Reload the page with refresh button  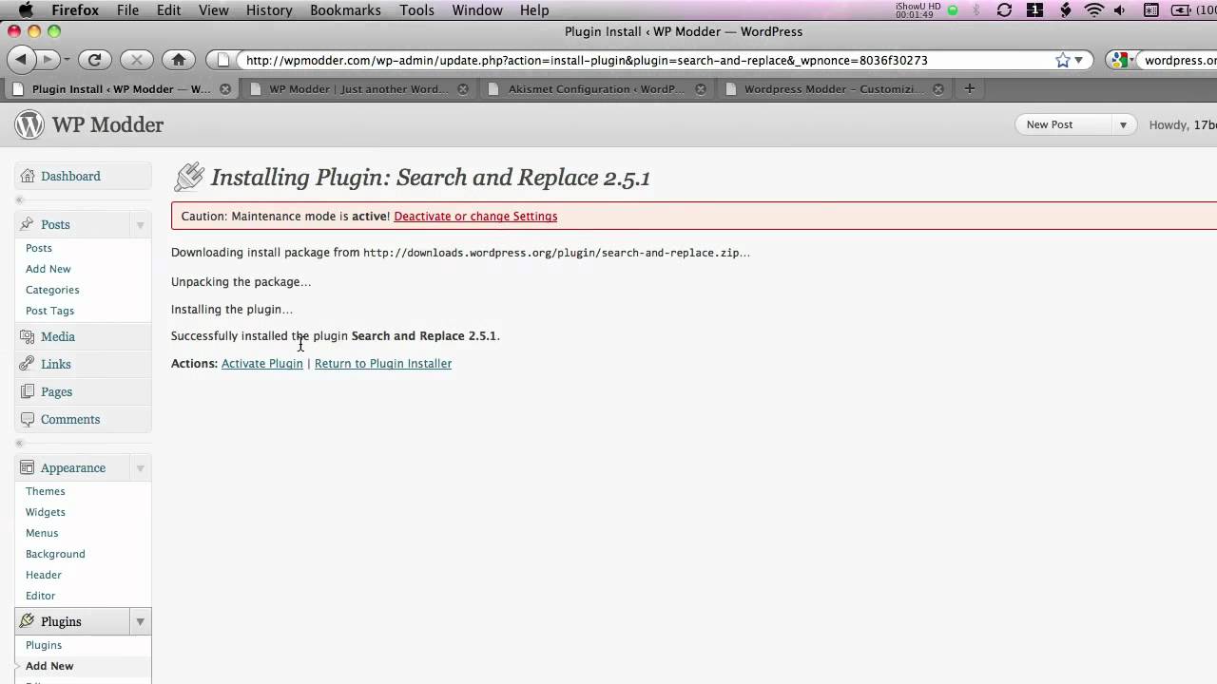coord(94,59)
